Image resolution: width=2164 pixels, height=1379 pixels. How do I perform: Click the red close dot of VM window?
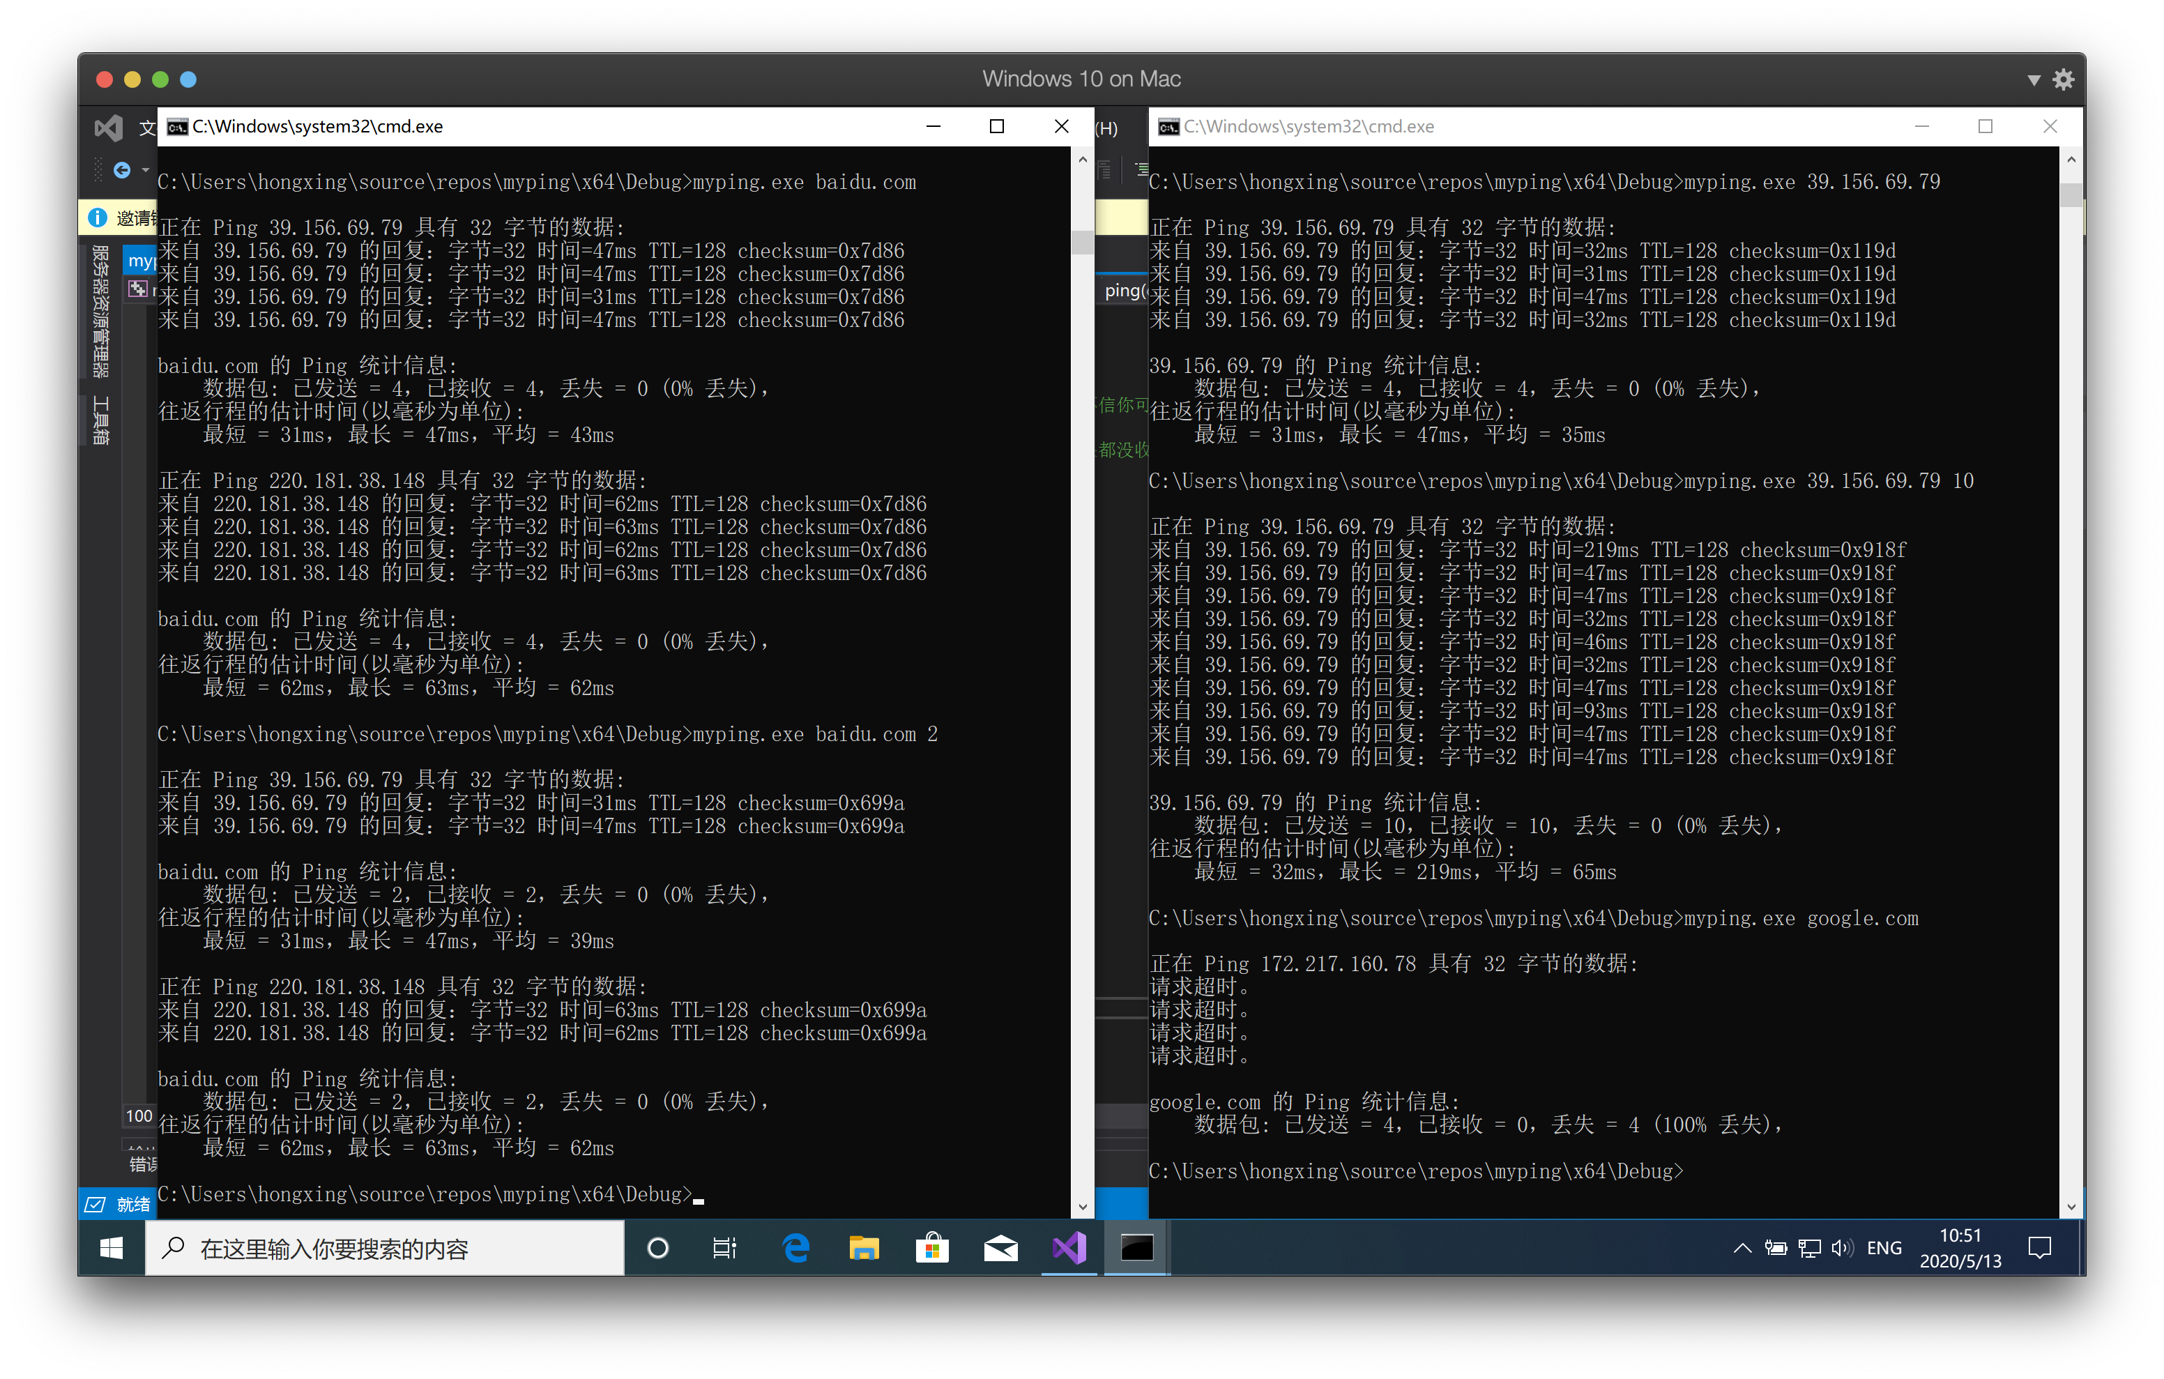click(x=105, y=79)
